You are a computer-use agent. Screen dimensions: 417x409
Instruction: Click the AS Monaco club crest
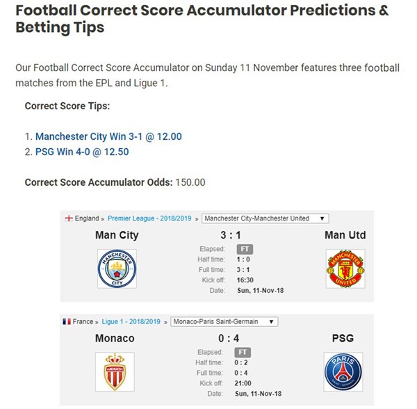(x=115, y=371)
